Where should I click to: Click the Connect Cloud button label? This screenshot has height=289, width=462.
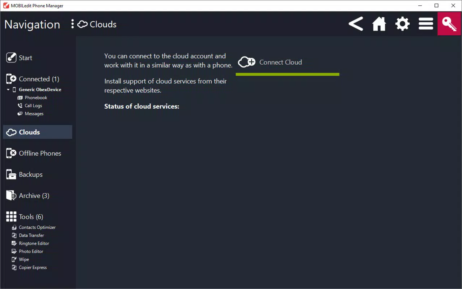coord(280,62)
